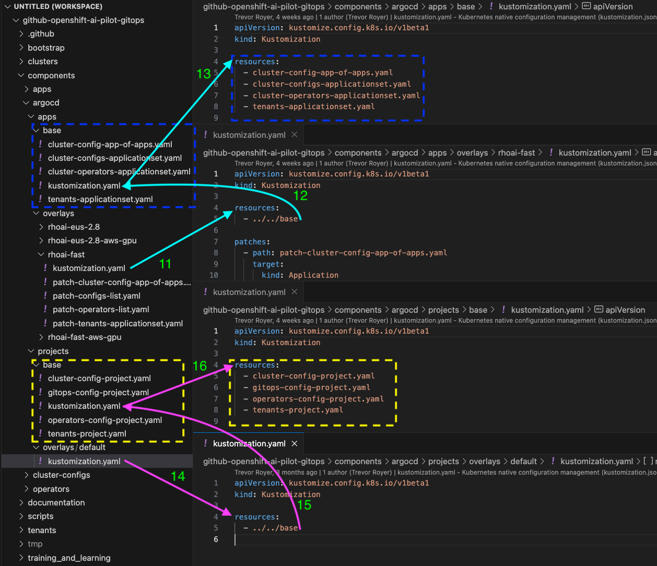657x566 pixels.
Task: Expand the operators folder
Action: tap(26, 489)
